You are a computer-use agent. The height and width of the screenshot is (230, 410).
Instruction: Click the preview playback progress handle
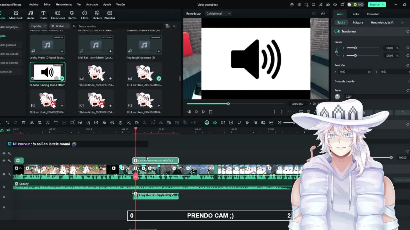(x=228, y=104)
